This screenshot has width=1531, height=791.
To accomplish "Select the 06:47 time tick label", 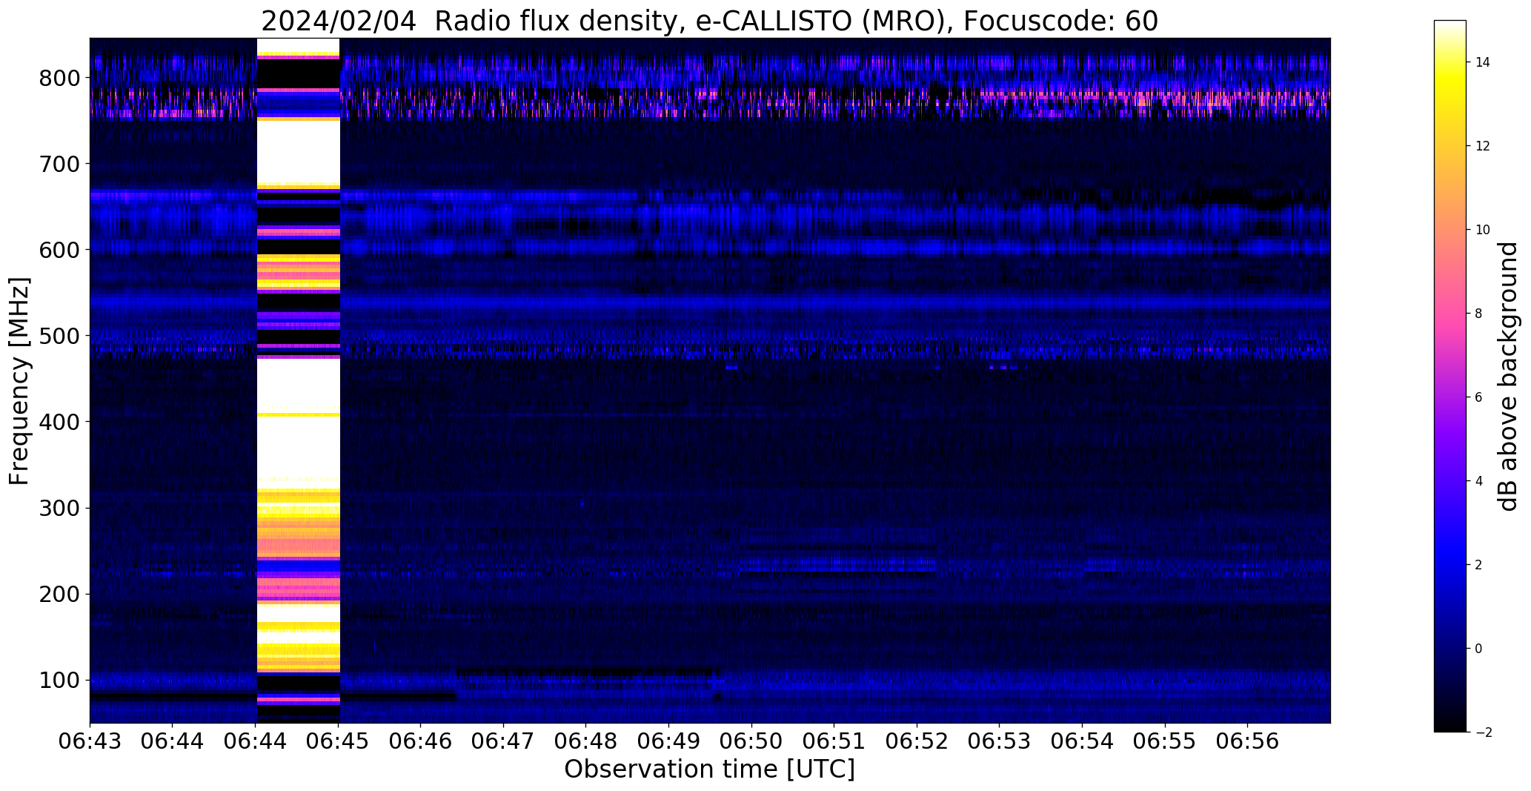I will [x=504, y=741].
